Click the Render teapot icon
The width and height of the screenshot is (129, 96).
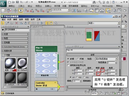pos(125,11)
